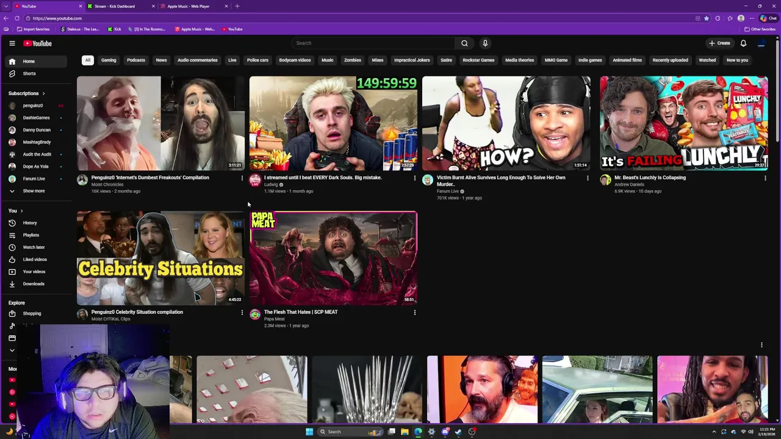The height and width of the screenshot is (439, 781).
Task: Select the Podcasts filter chip
Action: click(x=136, y=60)
